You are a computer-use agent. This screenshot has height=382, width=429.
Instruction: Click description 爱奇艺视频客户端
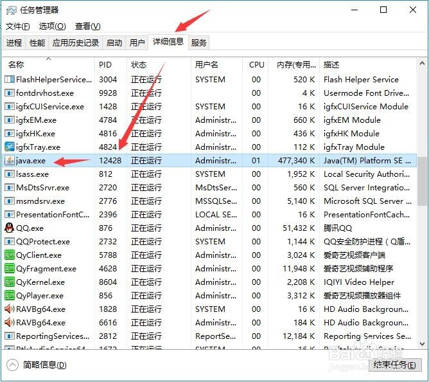(355, 255)
